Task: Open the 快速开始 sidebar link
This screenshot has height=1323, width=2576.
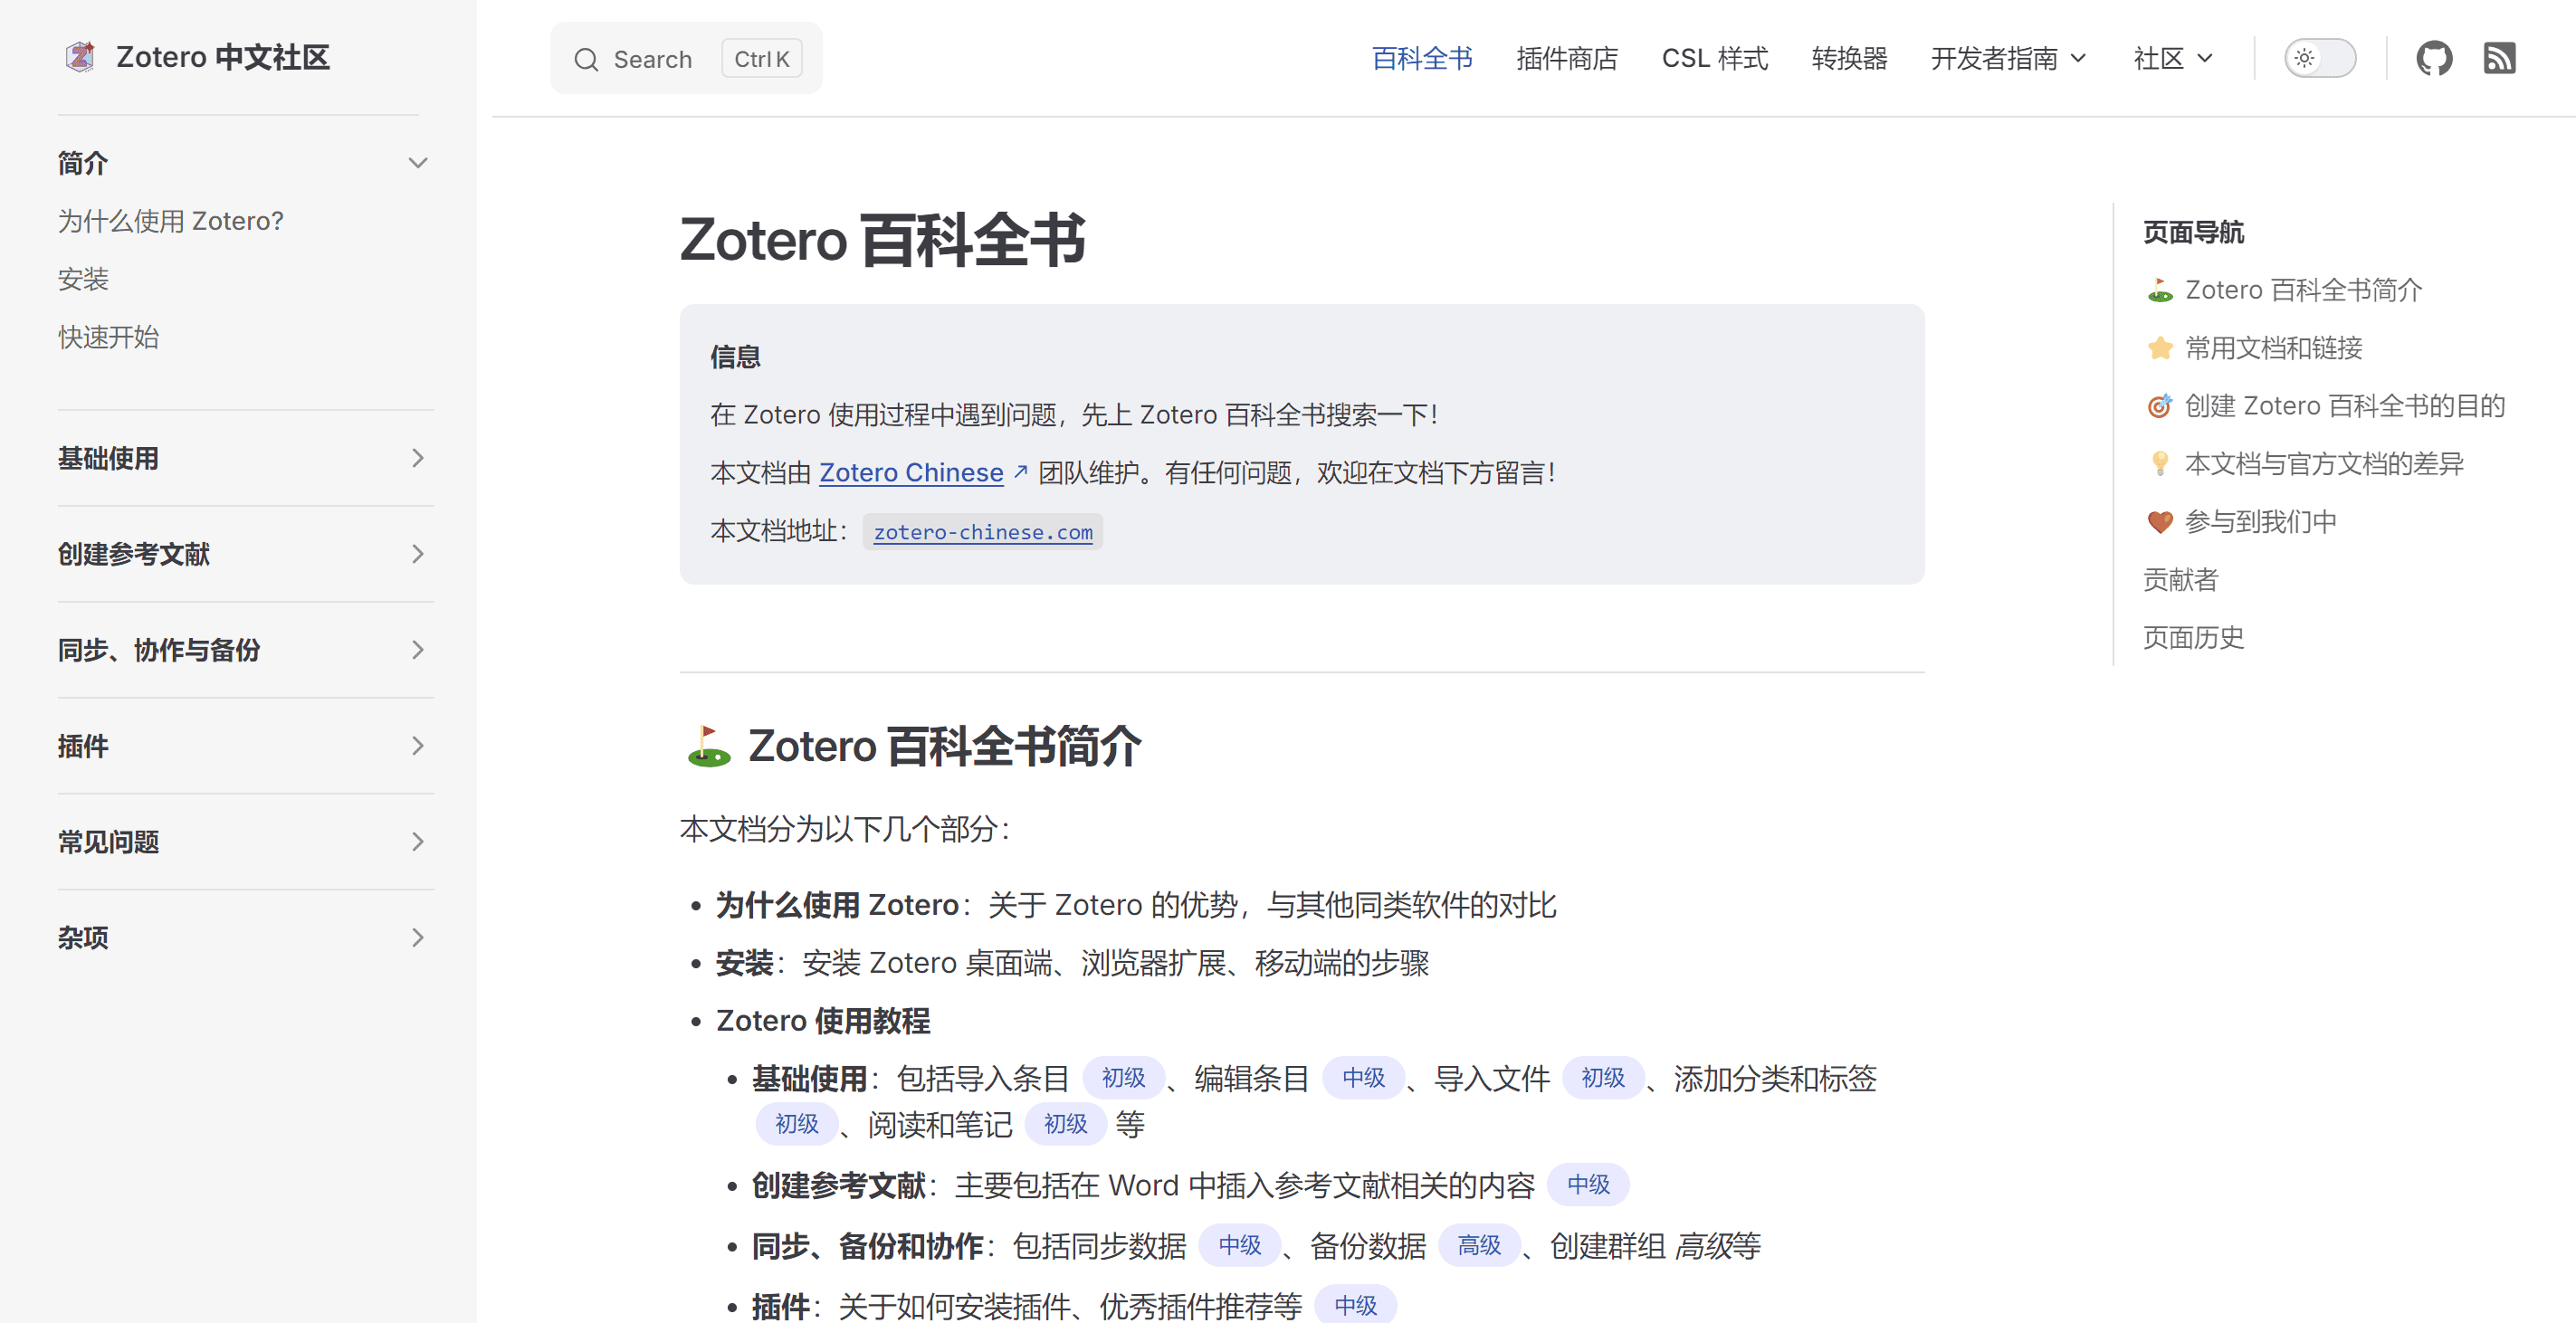Action: click(108, 337)
